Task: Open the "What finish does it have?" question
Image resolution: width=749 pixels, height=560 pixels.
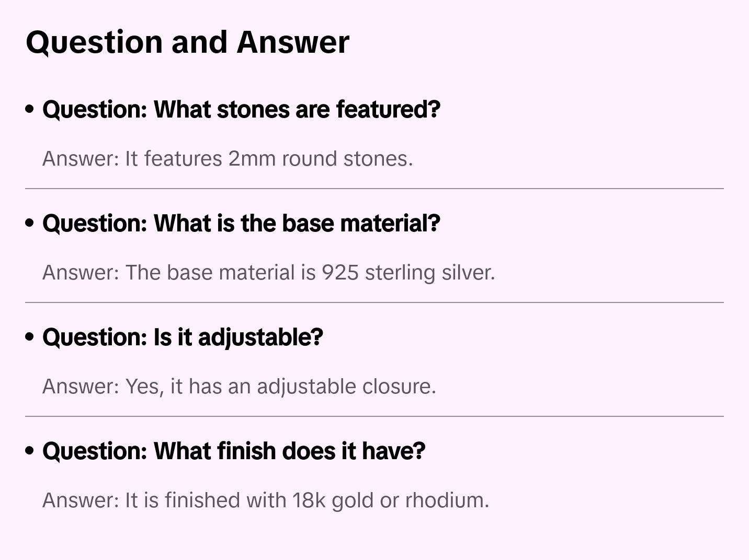Action: tap(234, 451)
